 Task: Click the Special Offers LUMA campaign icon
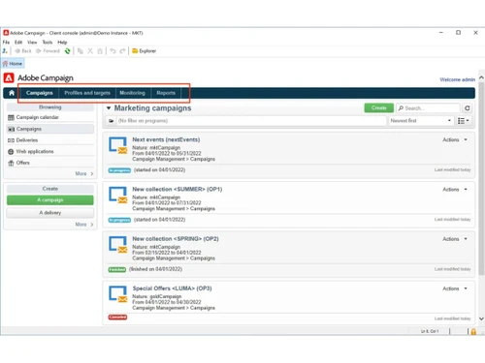coord(117,294)
